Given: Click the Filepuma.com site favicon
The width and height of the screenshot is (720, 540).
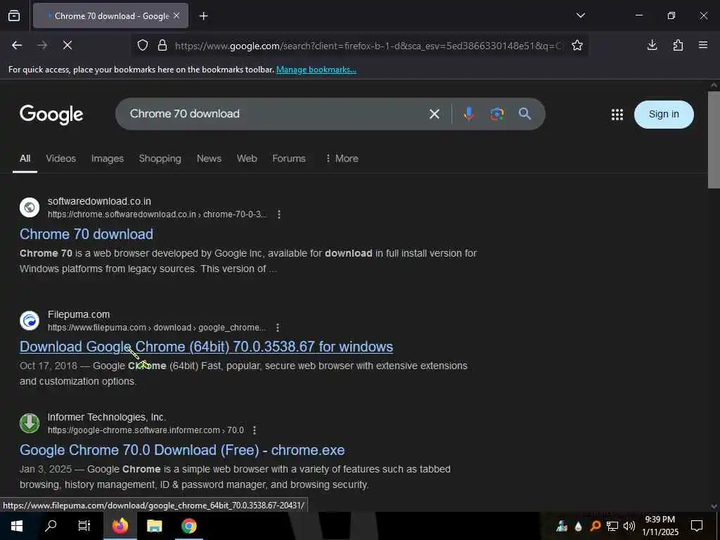Looking at the screenshot, I should (30, 321).
